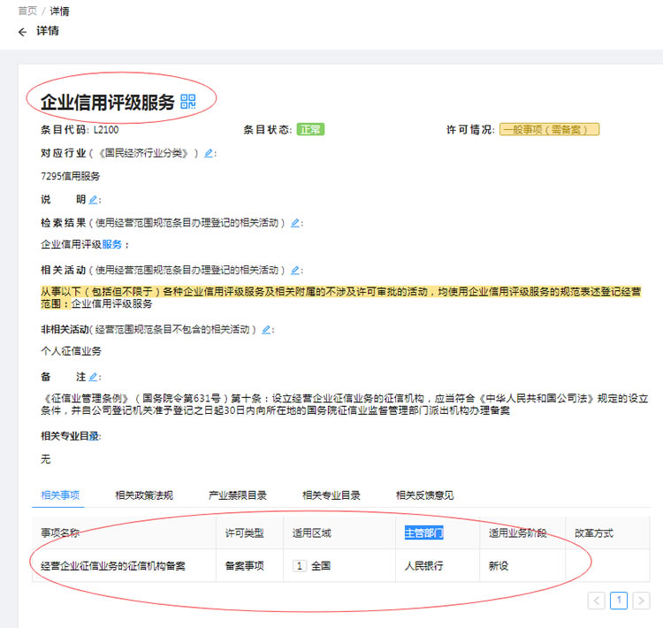Open the QR code icon beside 企业信用评级服务

[x=187, y=102]
